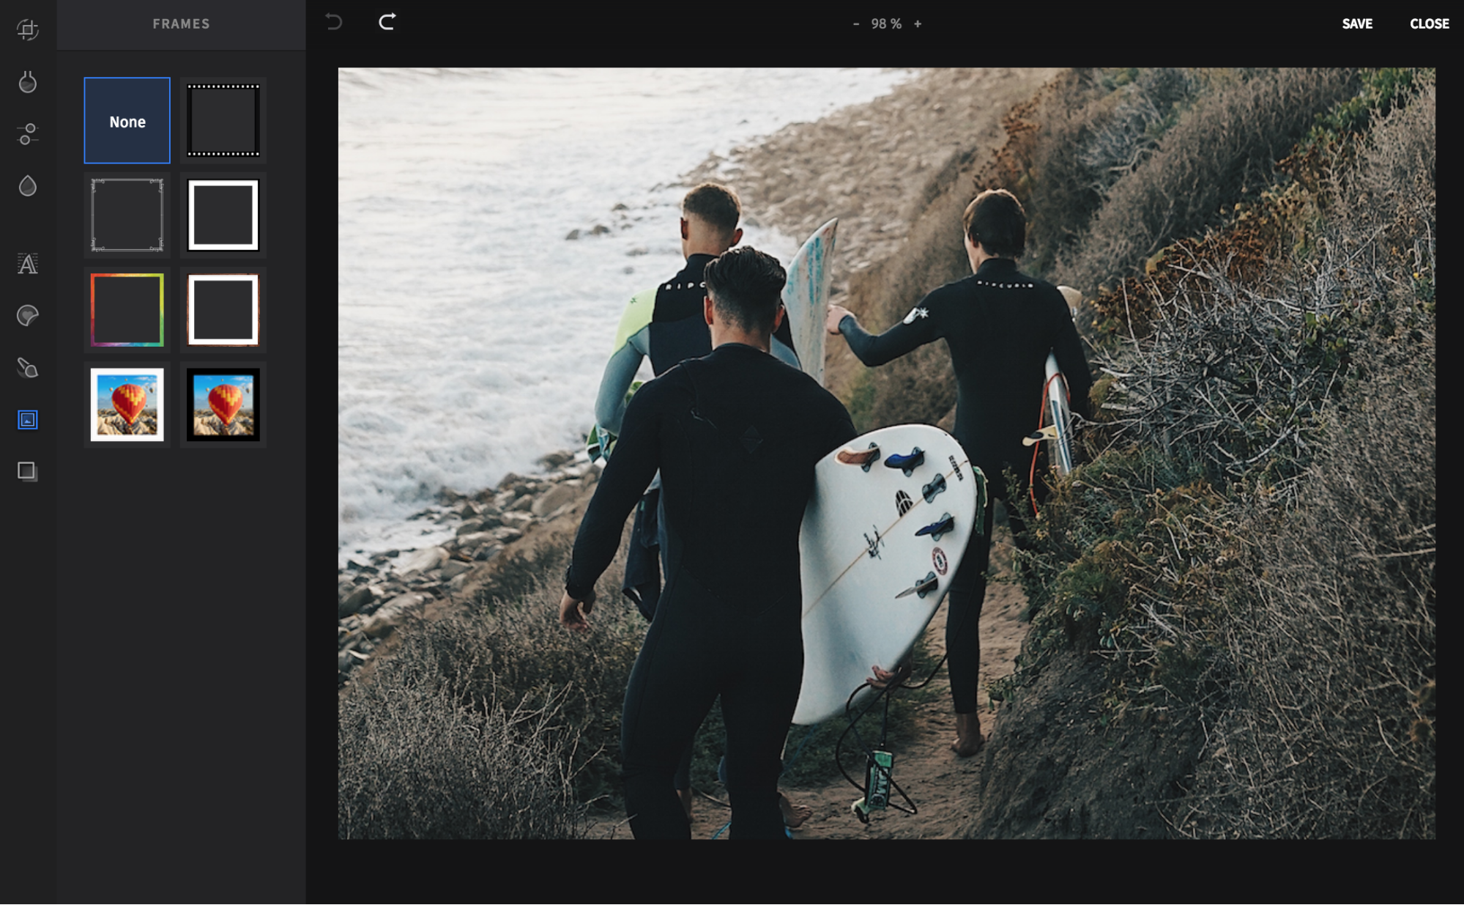Click the Close button
Image resolution: width=1464 pixels, height=905 pixels.
[1430, 23]
